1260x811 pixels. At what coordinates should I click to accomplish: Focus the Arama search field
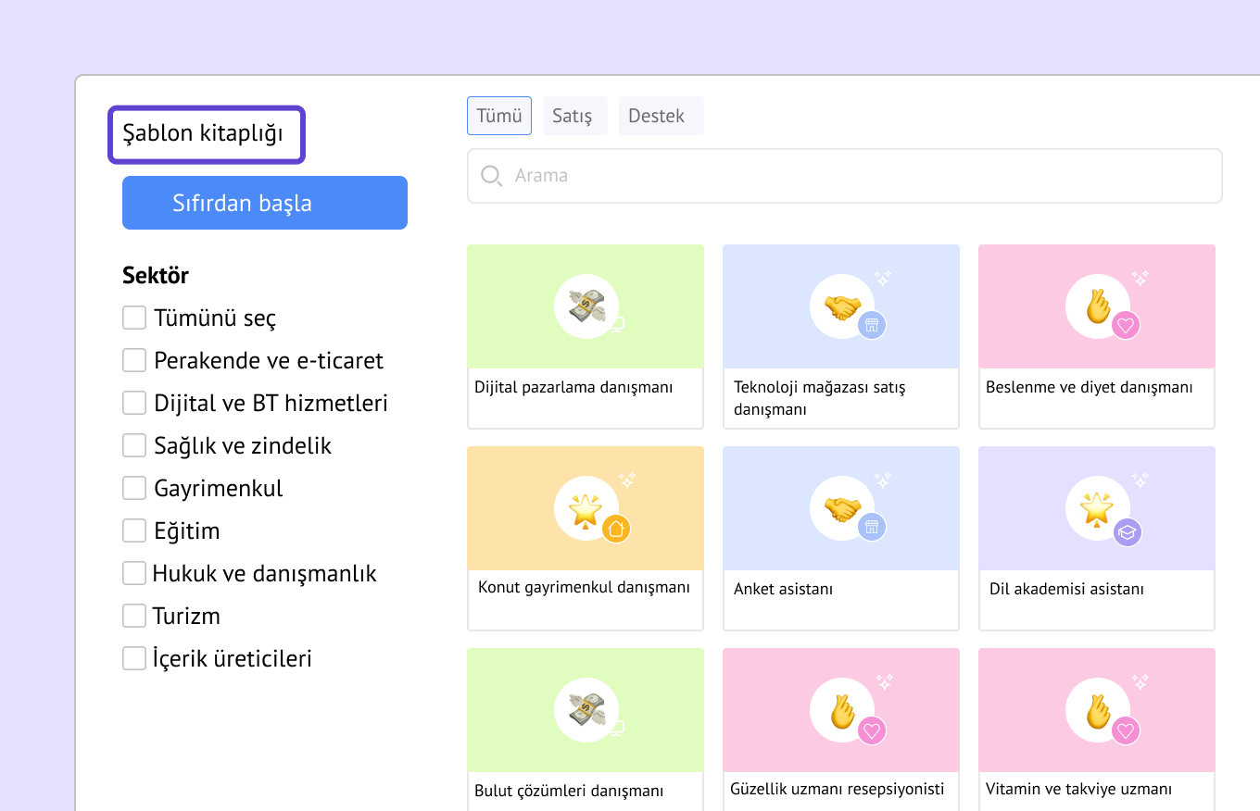[x=862, y=176]
